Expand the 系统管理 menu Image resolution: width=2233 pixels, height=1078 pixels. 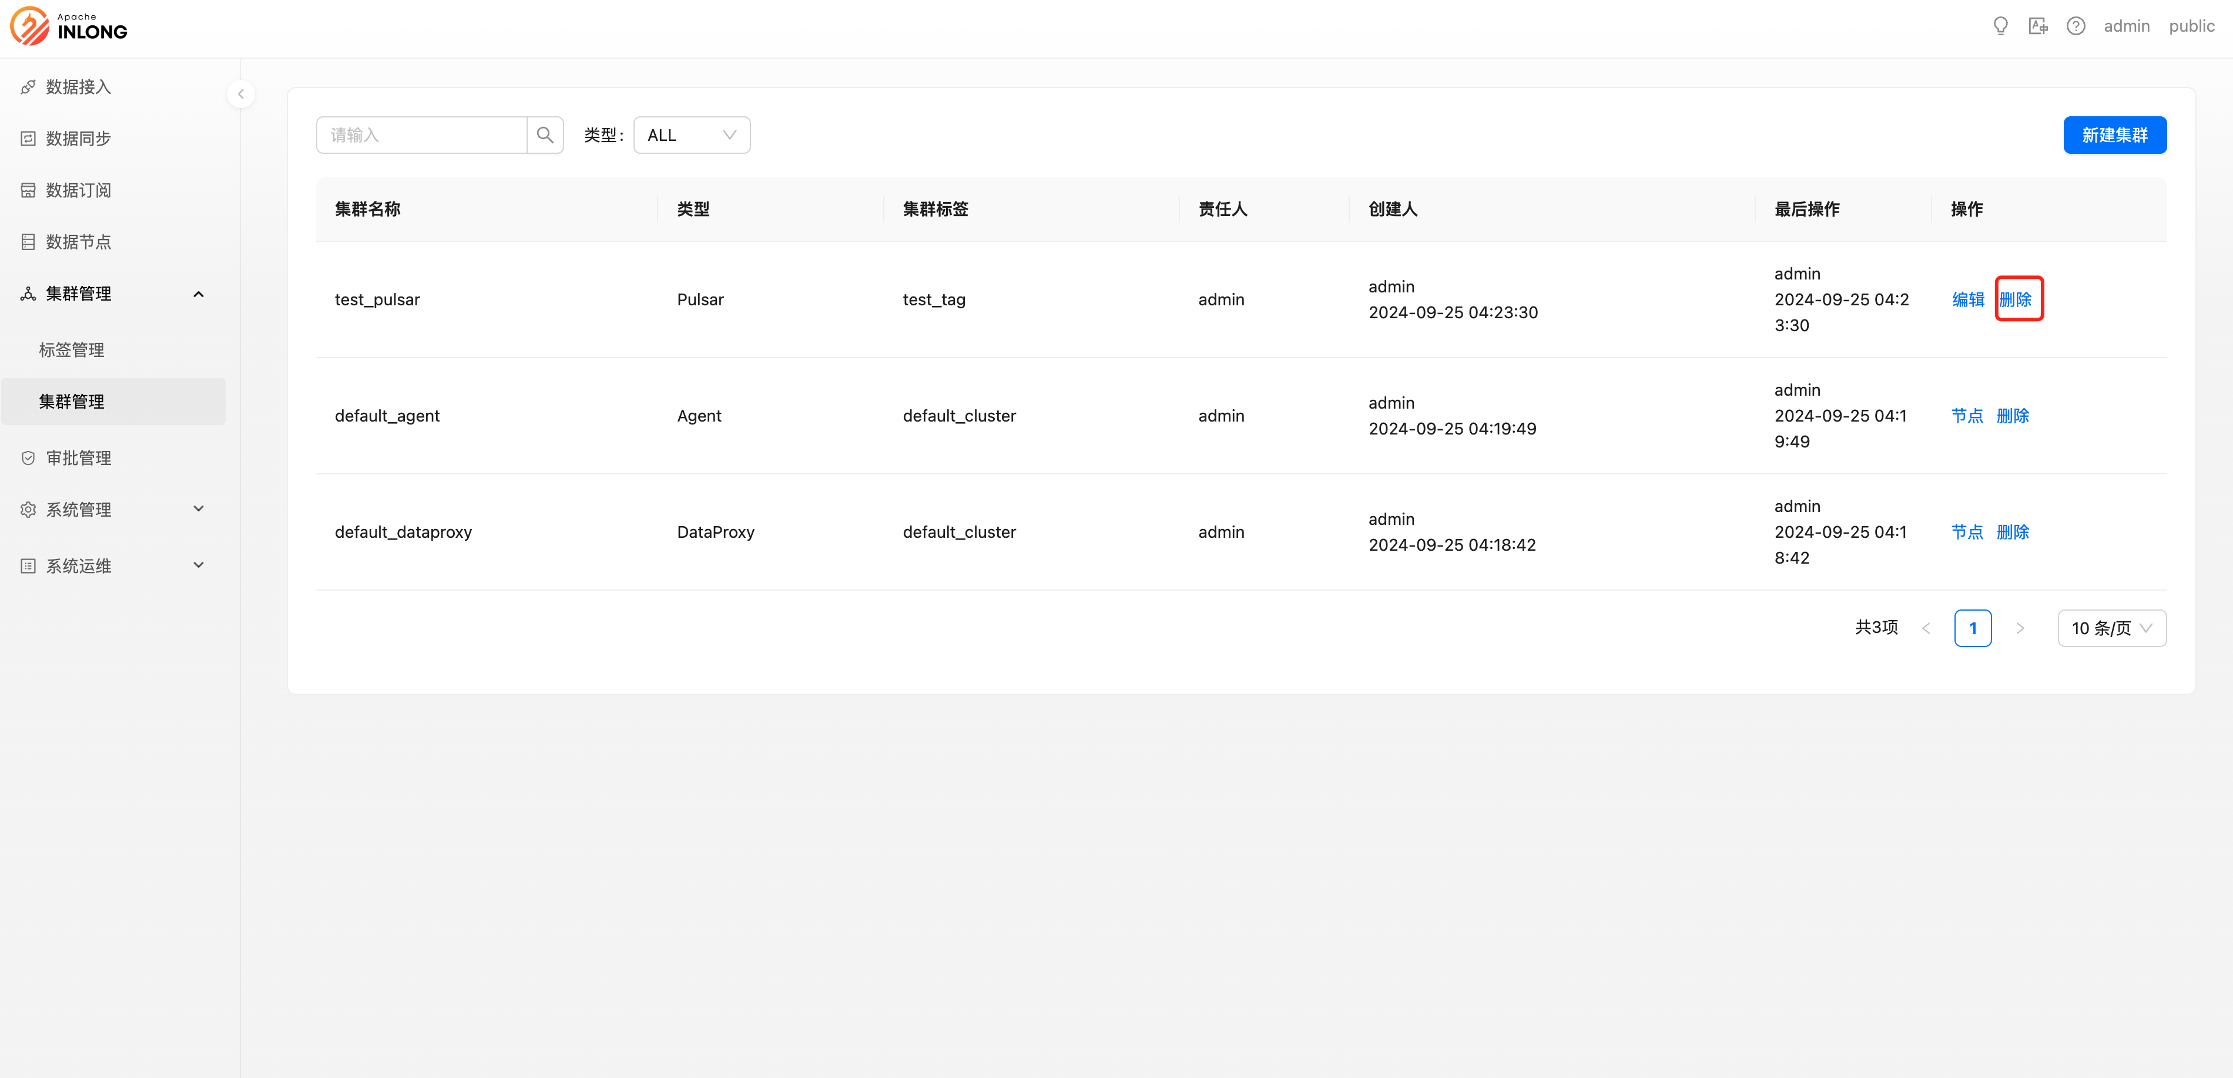113,509
